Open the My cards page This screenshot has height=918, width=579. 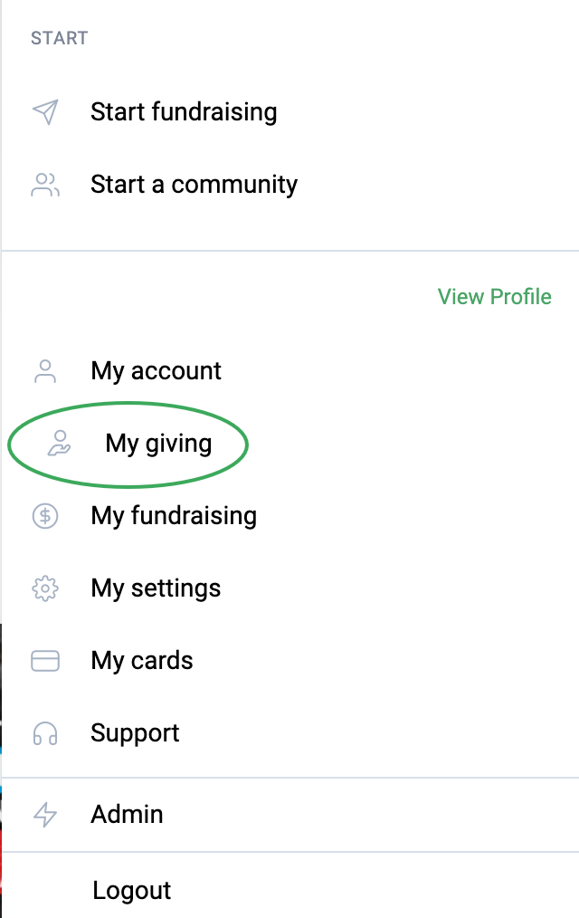point(141,660)
